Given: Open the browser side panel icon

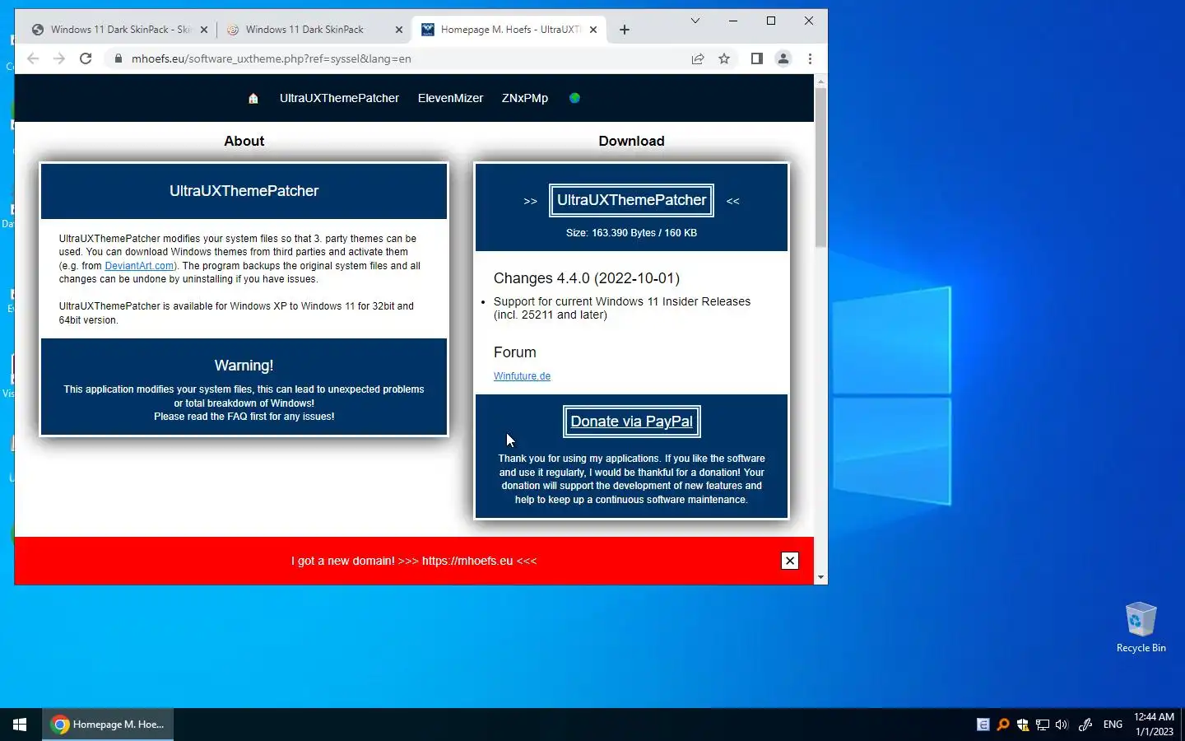Looking at the screenshot, I should tap(757, 58).
